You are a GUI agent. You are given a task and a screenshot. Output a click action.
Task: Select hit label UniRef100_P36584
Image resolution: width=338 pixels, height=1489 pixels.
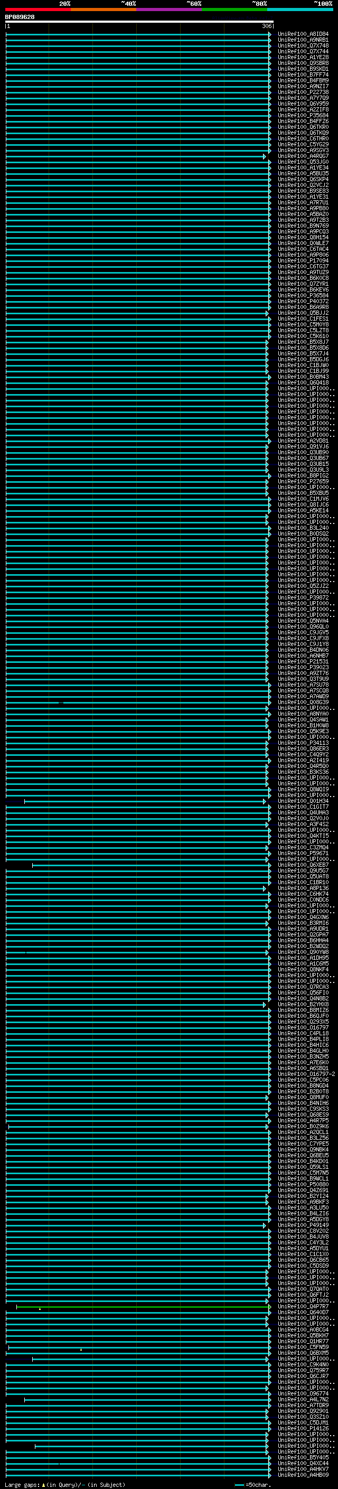coord(303,296)
